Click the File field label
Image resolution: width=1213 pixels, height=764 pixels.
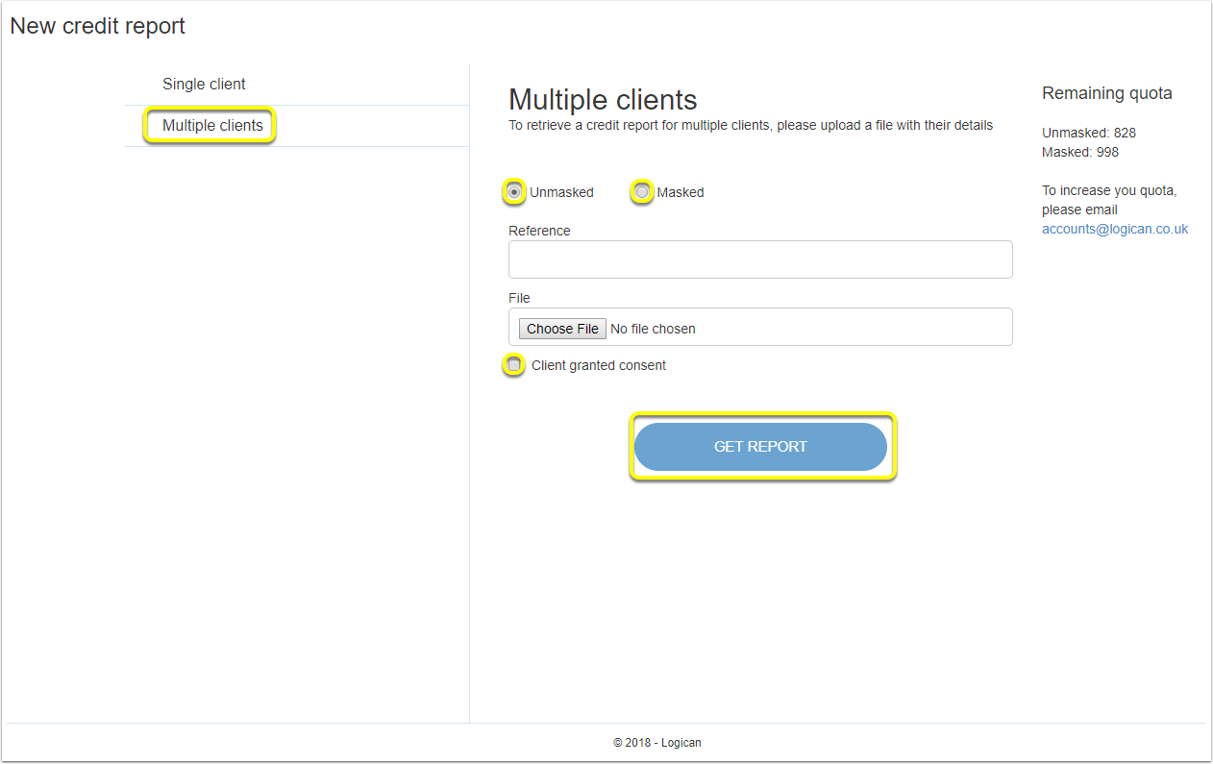tap(519, 298)
